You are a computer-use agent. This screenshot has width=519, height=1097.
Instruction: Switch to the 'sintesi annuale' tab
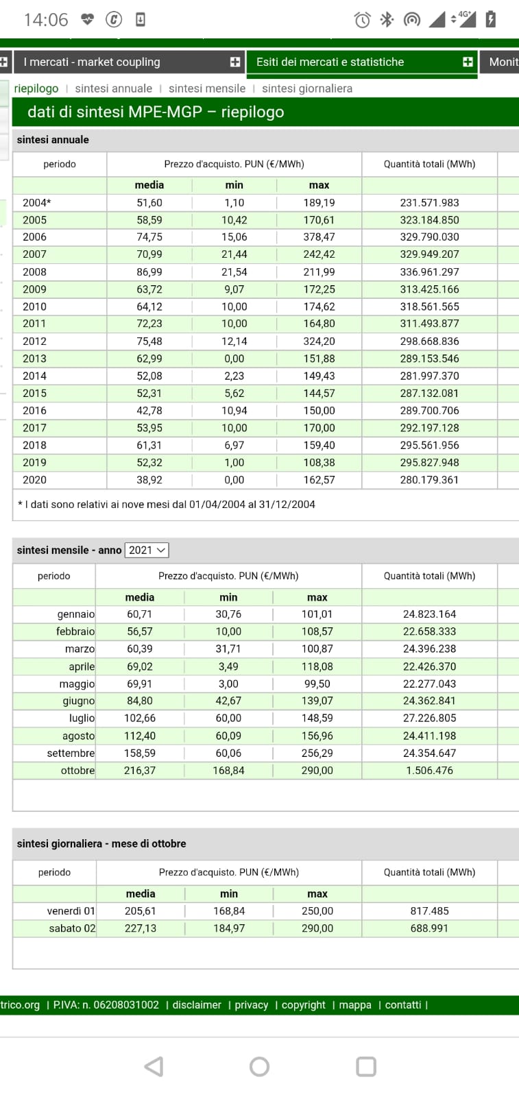tap(113, 88)
